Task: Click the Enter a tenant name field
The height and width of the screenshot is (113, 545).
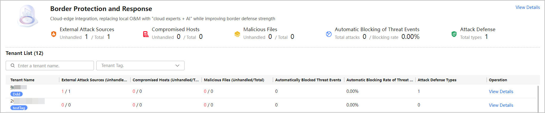Action: tap(50, 66)
